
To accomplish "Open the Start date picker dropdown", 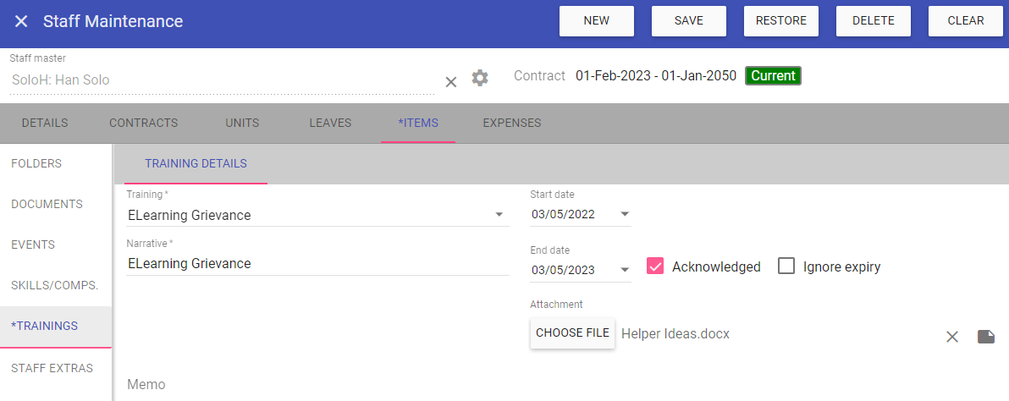I will [x=624, y=214].
